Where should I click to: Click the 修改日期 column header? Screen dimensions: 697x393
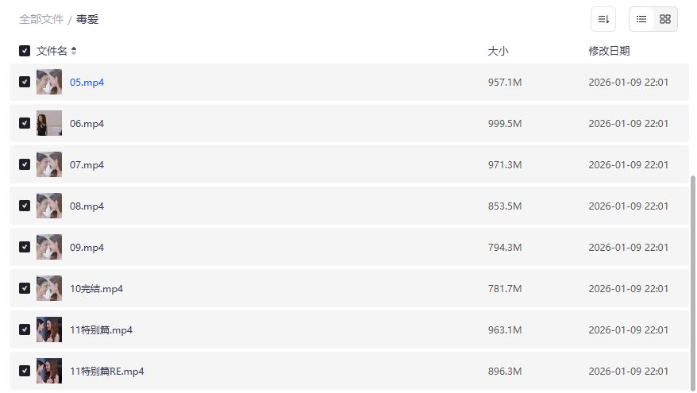point(609,51)
